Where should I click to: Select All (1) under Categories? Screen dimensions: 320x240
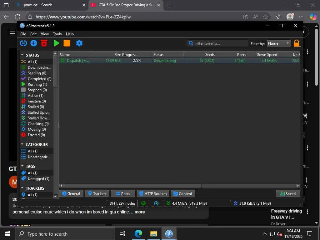coord(36,151)
